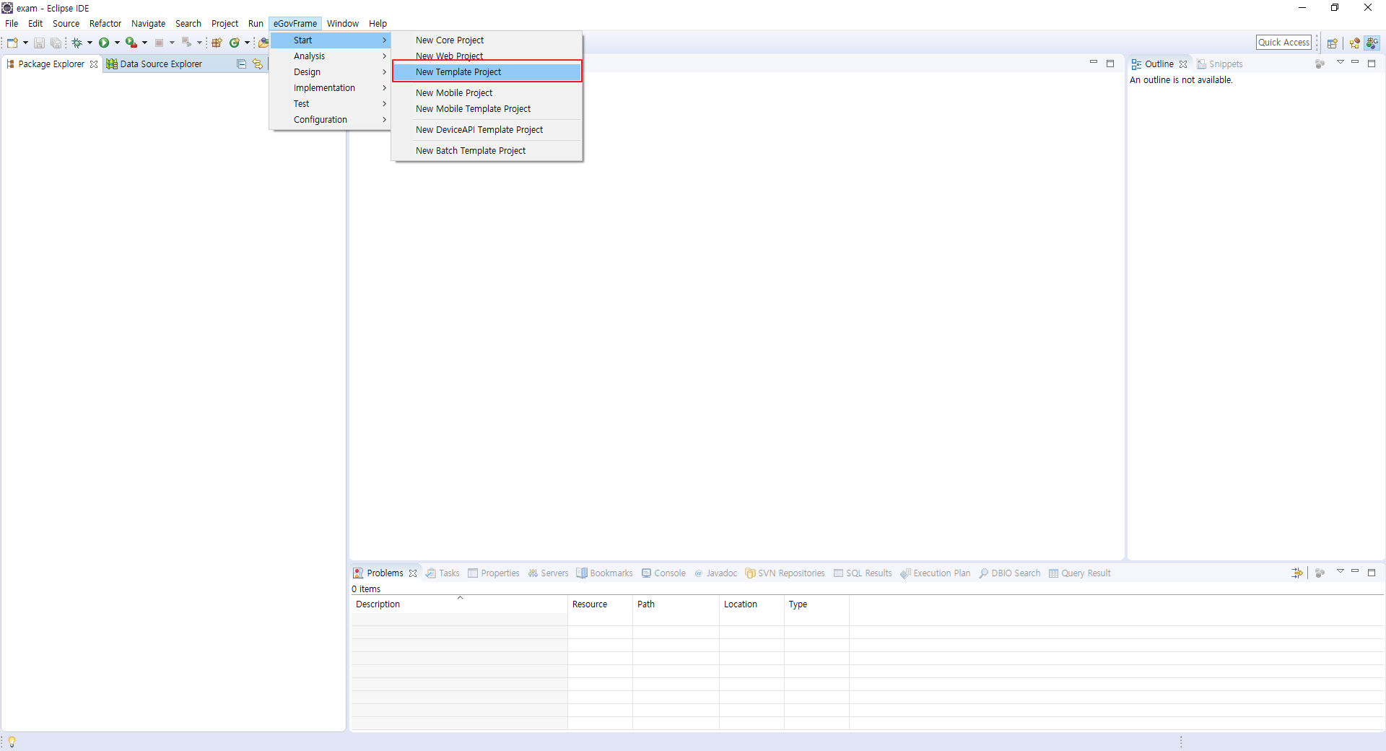The height and width of the screenshot is (751, 1386).
Task: Click the Save toolbar icon
Action: click(39, 43)
